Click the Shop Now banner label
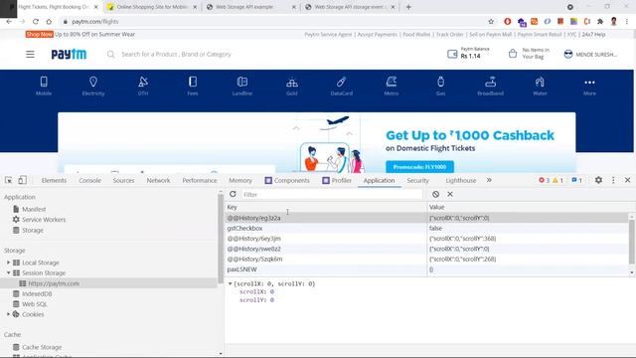This screenshot has height=358, width=636. click(x=40, y=34)
